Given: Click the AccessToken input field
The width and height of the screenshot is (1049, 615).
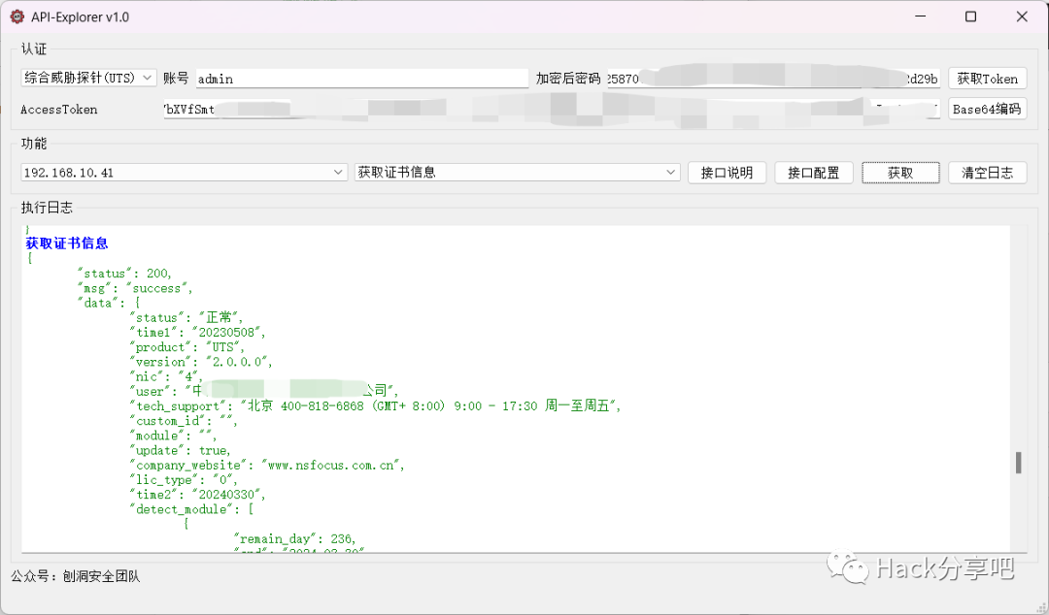Looking at the screenshot, I should pyautogui.click(x=552, y=109).
